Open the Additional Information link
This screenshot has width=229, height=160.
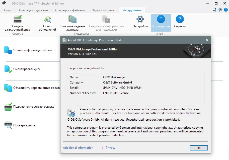[x=78, y=148]
